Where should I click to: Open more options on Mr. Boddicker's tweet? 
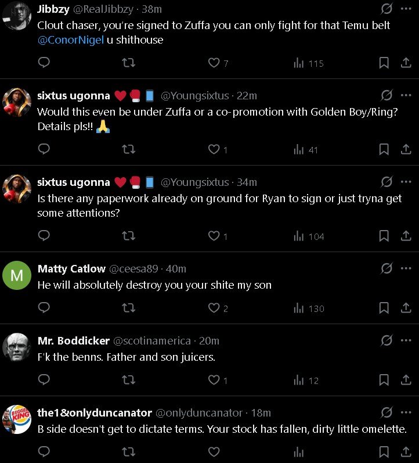point(406,340)
